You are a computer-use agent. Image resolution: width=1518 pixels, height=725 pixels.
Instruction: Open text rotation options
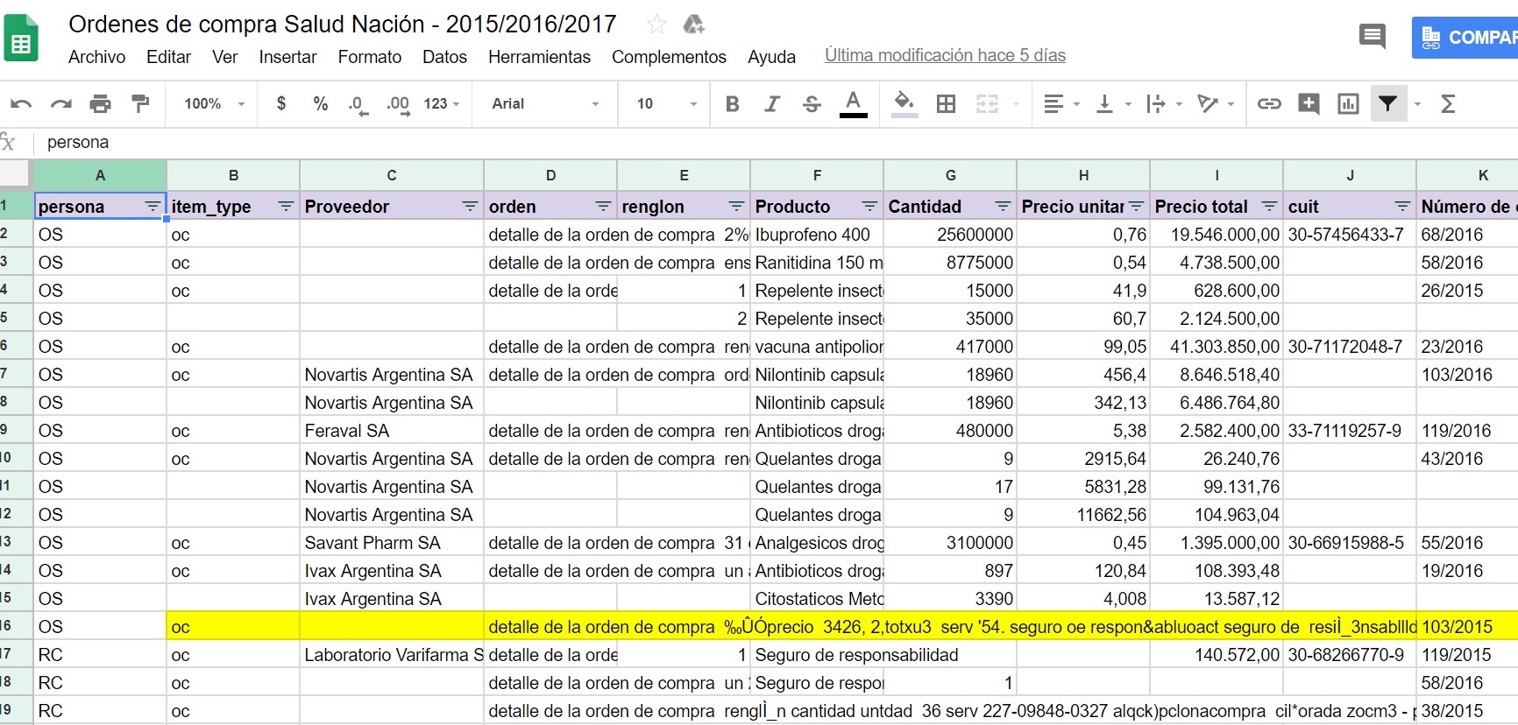click(x=1216, y=104)
